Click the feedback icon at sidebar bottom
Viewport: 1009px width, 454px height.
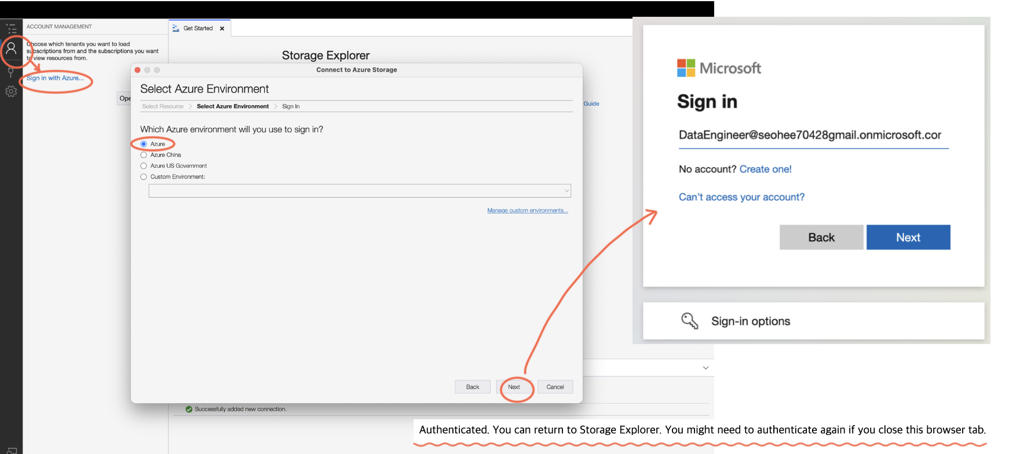point(12,450)
